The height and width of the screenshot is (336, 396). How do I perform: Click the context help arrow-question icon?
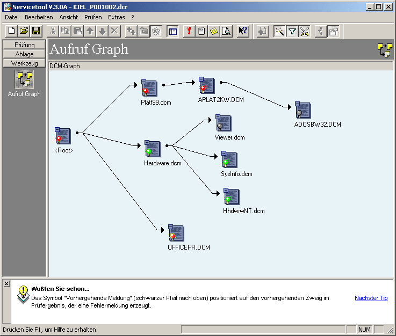(243, 31)
